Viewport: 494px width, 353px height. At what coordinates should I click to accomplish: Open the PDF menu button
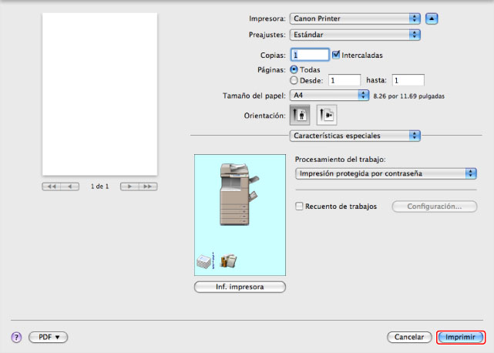49,338
